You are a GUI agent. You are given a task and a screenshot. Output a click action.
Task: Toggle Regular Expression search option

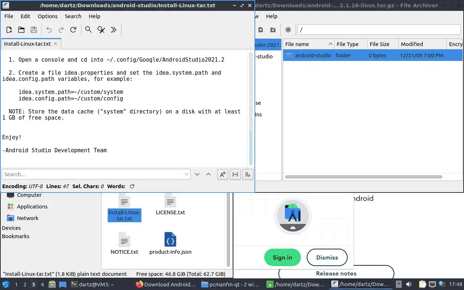(x=248, y=174)
